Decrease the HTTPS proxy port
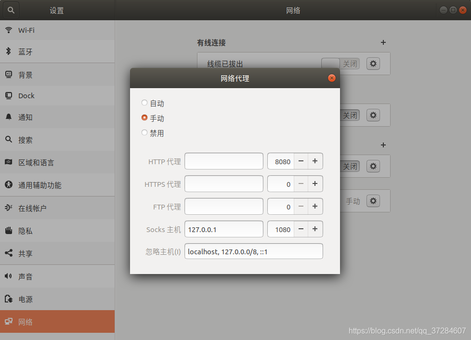 [x=301, y=184]
